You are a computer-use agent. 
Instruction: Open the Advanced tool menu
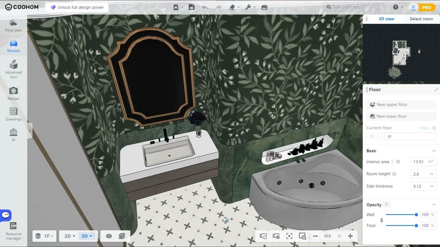coord(13,69)
